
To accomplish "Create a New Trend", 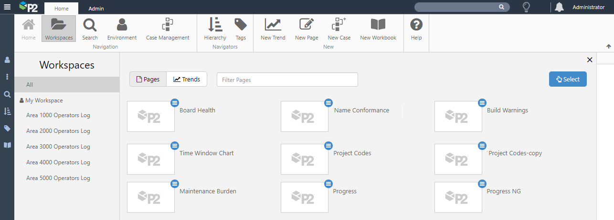I will (273, 29).
